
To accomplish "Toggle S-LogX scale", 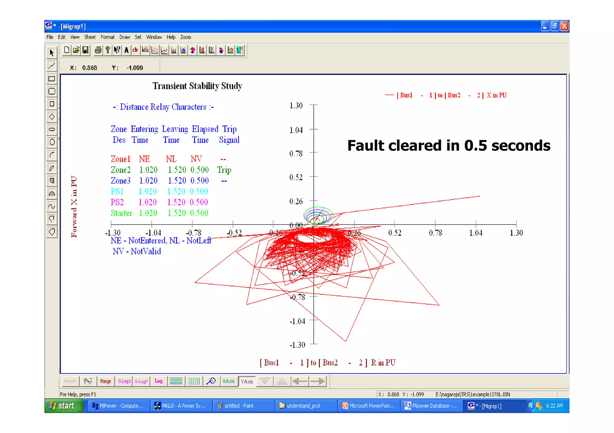I will click(124, 381).
